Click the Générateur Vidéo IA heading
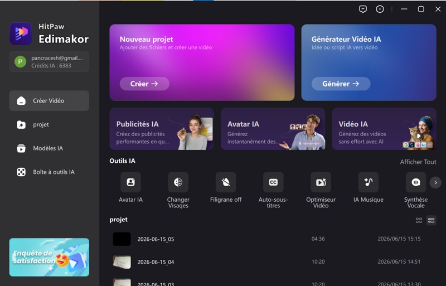The width and height of the screenshot is (446, 286). [x=346, y=39]
